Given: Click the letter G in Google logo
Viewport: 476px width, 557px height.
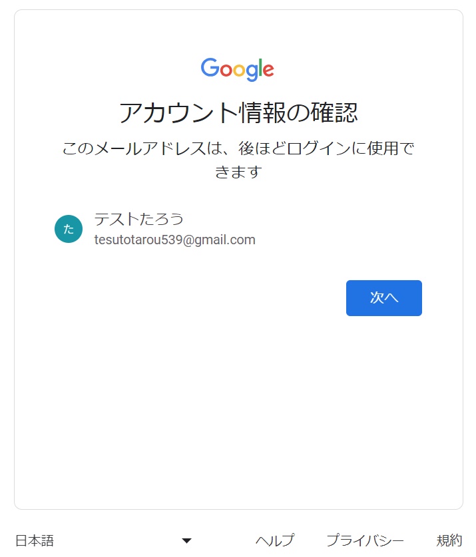Looking at the screenshot, I should pos(210,67).
